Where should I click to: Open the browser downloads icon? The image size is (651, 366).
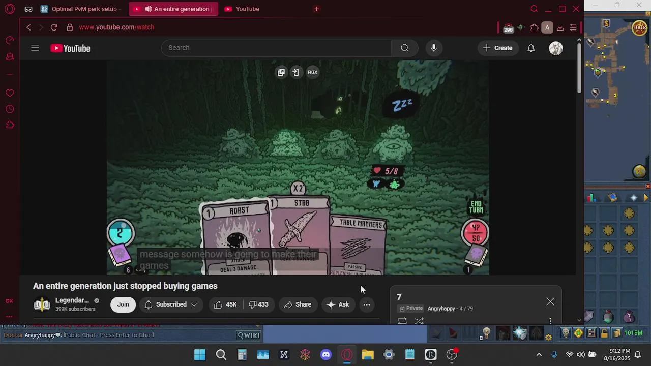pos(560,28)
